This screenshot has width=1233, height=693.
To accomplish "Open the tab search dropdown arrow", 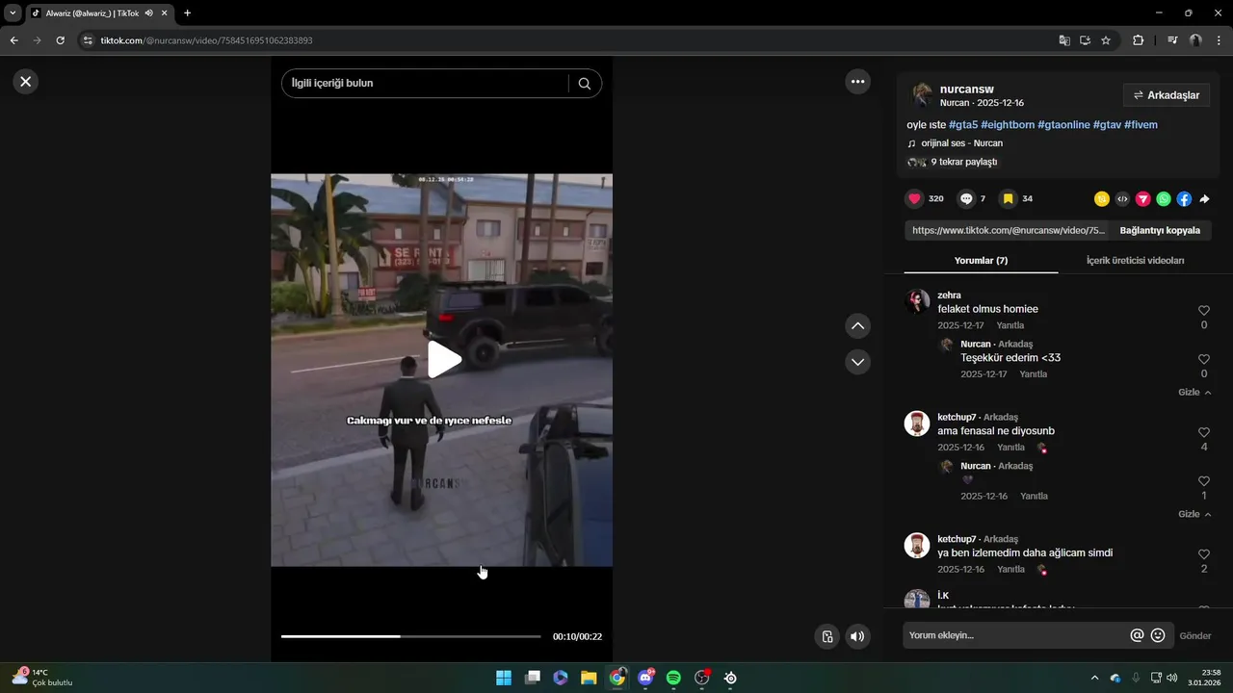I will point(13,13).
